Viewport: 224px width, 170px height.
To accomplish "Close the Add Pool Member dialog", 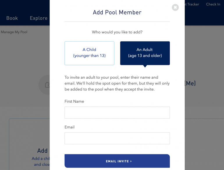I will [x=175, y=7].
